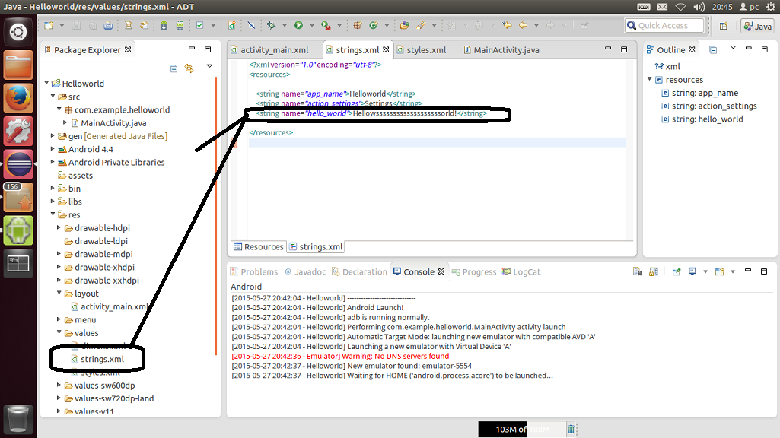Click Collapse All icon in Outline panel
Image resolution: width=780 pixels, height=438 pixels.
(x=713, y=49)
